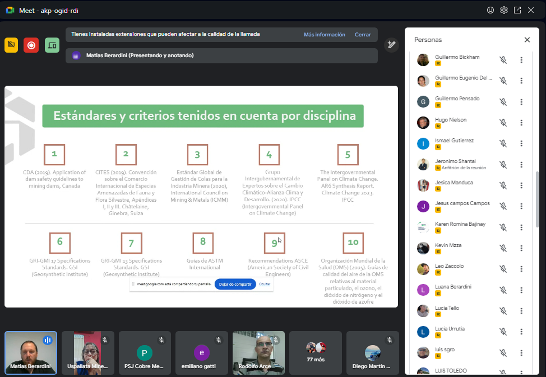Dismiss the warning with Cerrar
The height and width of the screenshot is (377, 546).
click(362, 34)
